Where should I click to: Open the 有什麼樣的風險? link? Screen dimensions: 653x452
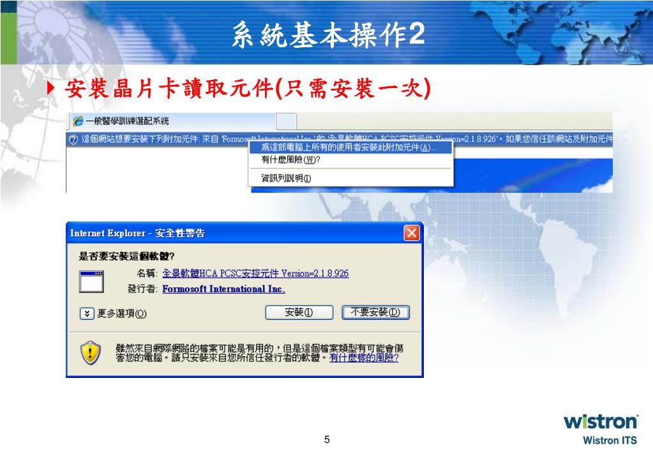pyautogui.click(x=364, y=358)
